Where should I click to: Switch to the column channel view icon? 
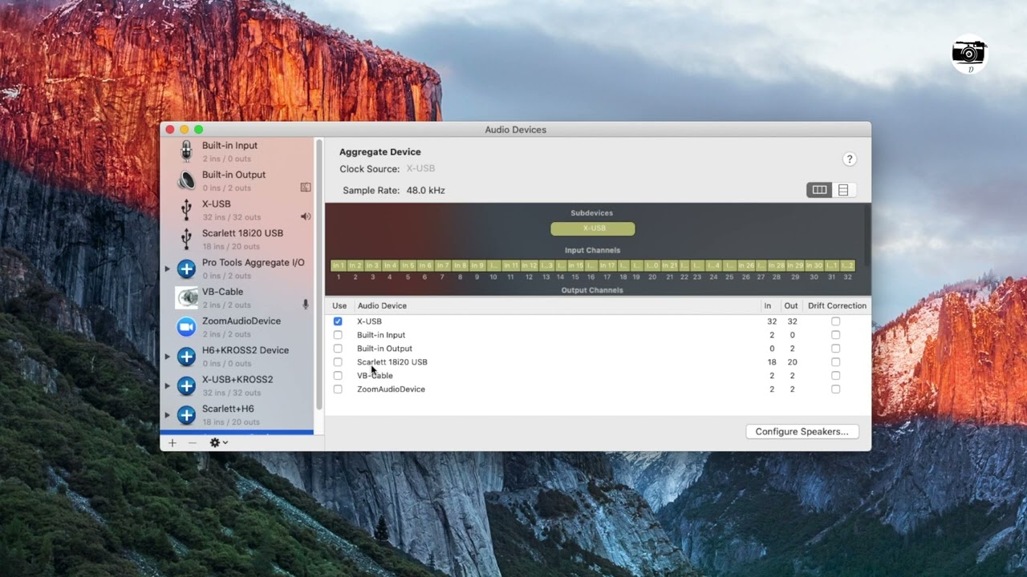(x=819, y=190)
